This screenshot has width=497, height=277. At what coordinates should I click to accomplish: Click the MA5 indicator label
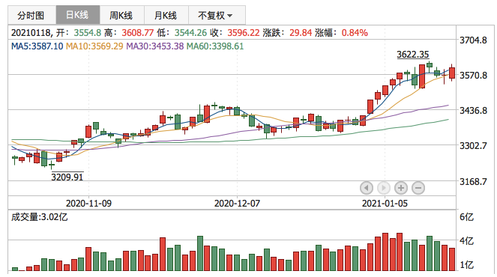point(37,46)
